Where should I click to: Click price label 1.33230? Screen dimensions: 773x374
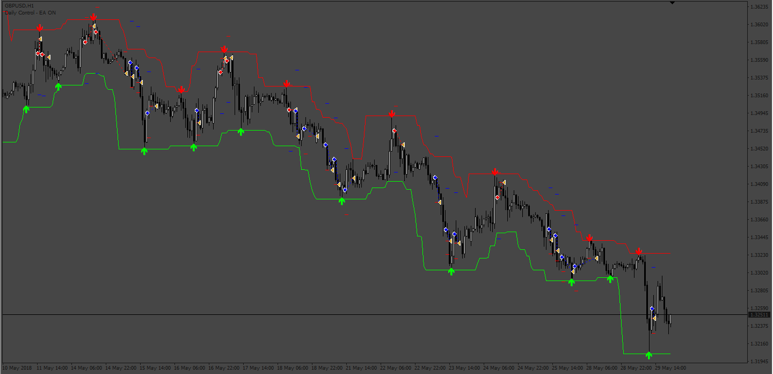pyautogui.click(x=760, y=255)
